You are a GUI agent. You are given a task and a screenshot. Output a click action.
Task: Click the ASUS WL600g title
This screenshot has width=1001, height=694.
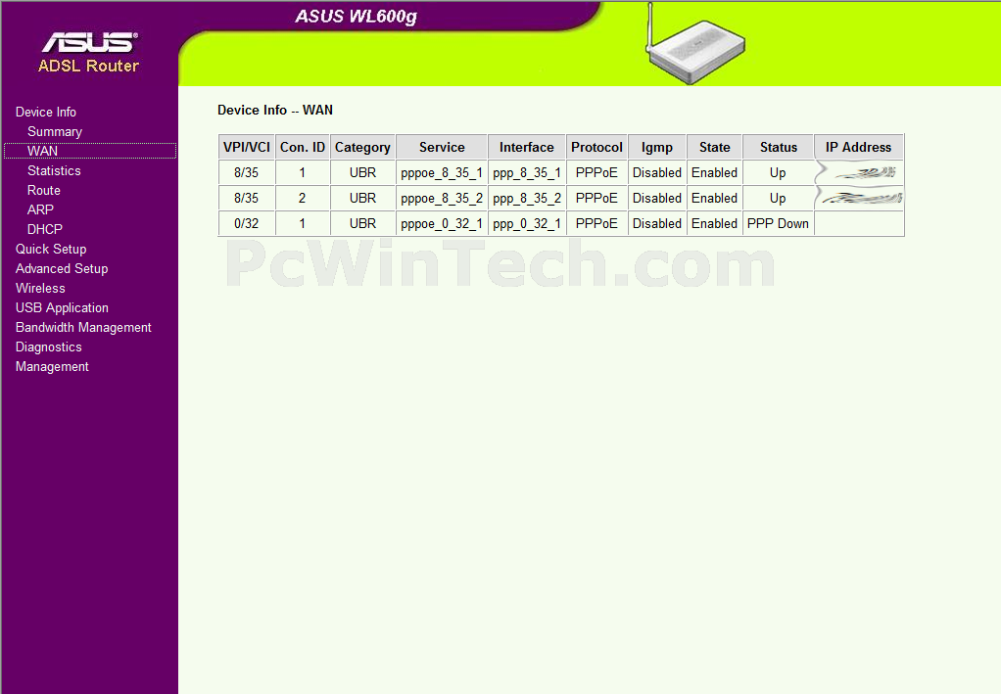coord(357,16)
